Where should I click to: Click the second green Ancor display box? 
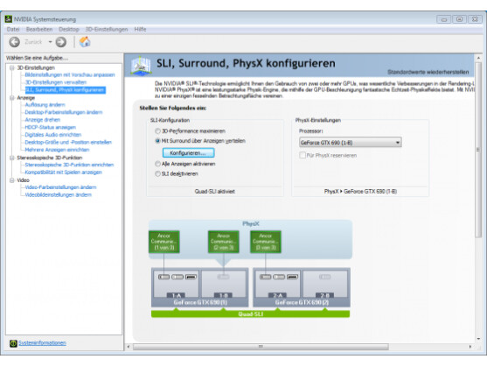tap(224, 242)
